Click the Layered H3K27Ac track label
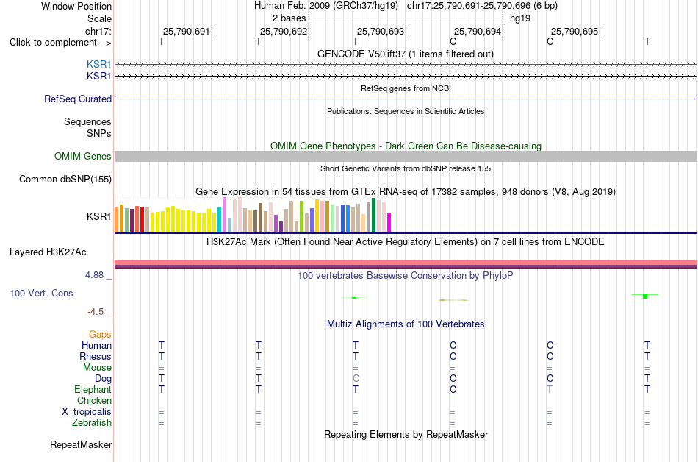 (x=48, y=252)
